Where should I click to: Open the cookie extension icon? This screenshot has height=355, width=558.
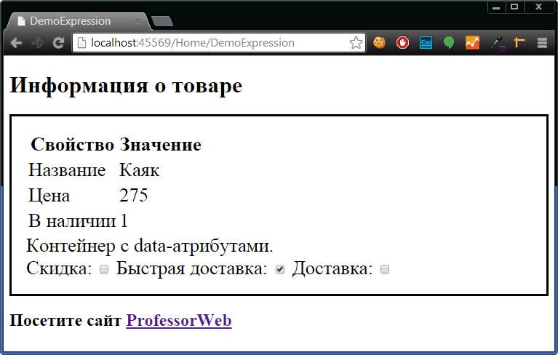379,43
